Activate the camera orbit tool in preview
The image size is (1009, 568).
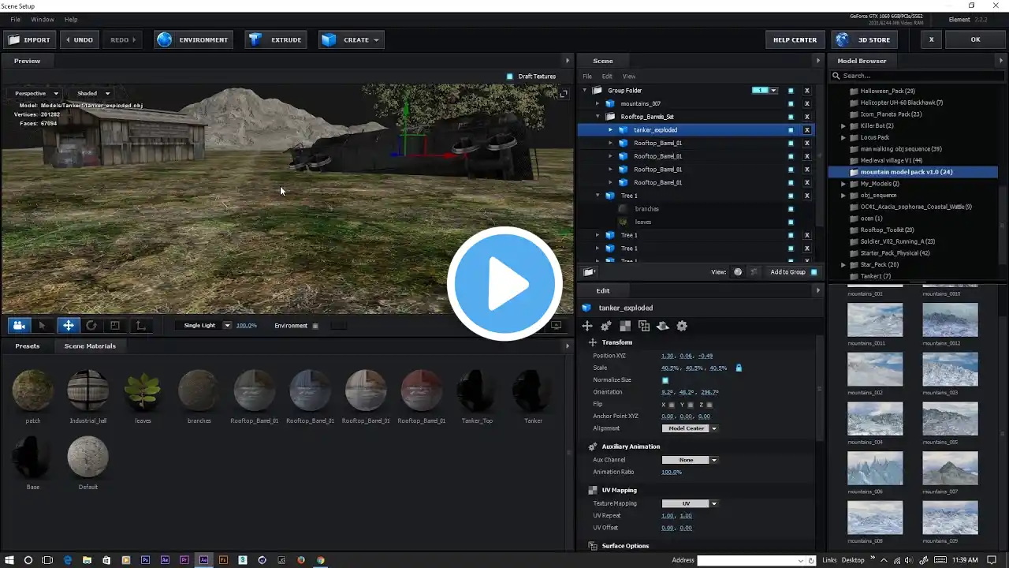pyautogui.click(x=19, y=325)
